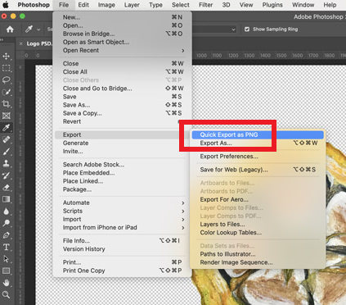Viewport: 346px width, 305px height.
Task: Toggle the Show Sampling Ring checkbox
Action: point(247,30)
